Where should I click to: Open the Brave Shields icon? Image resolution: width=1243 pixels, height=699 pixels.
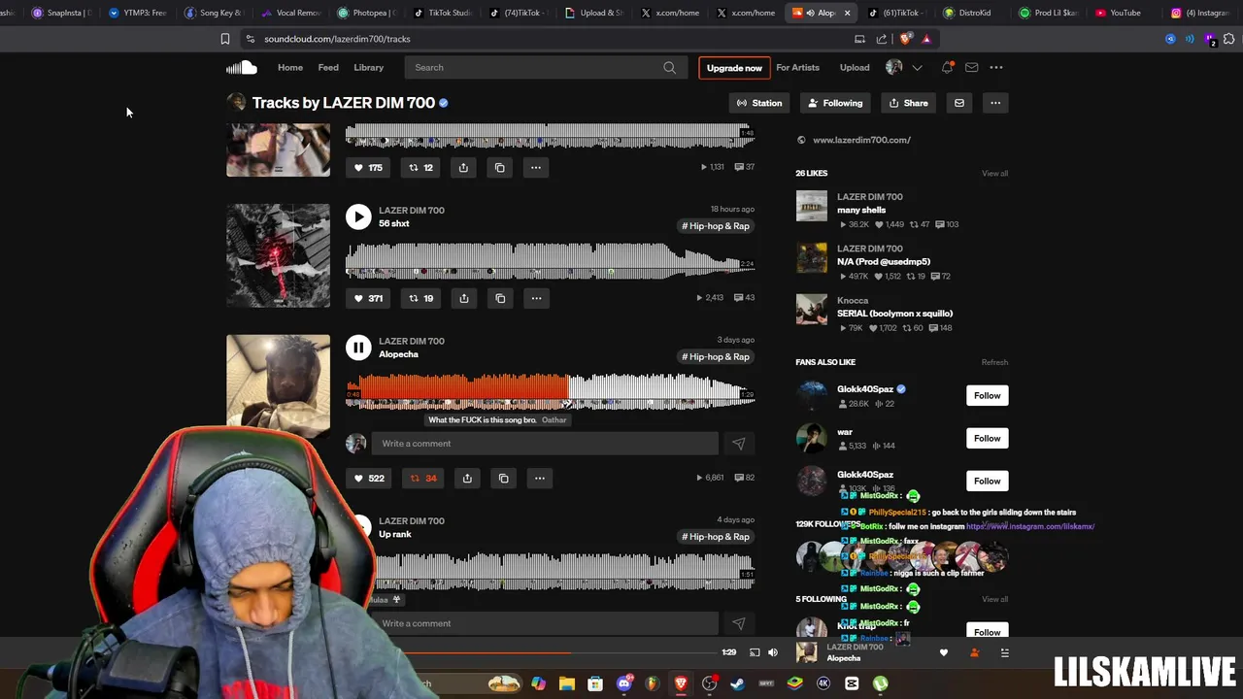(905, 39)
